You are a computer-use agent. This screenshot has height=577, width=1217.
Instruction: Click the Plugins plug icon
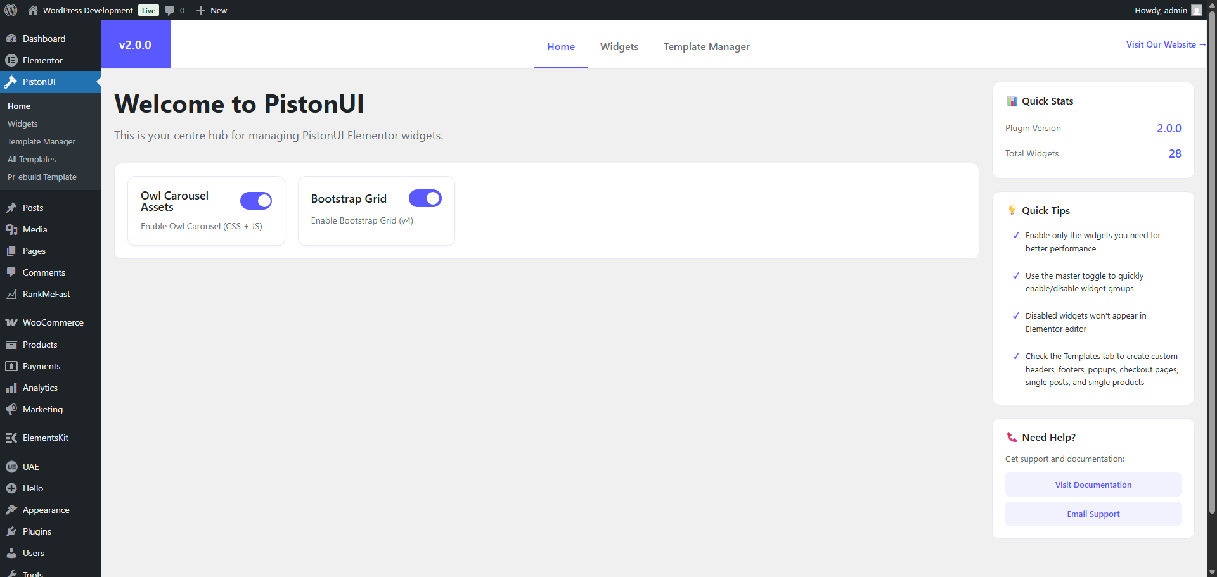point(11,531)
